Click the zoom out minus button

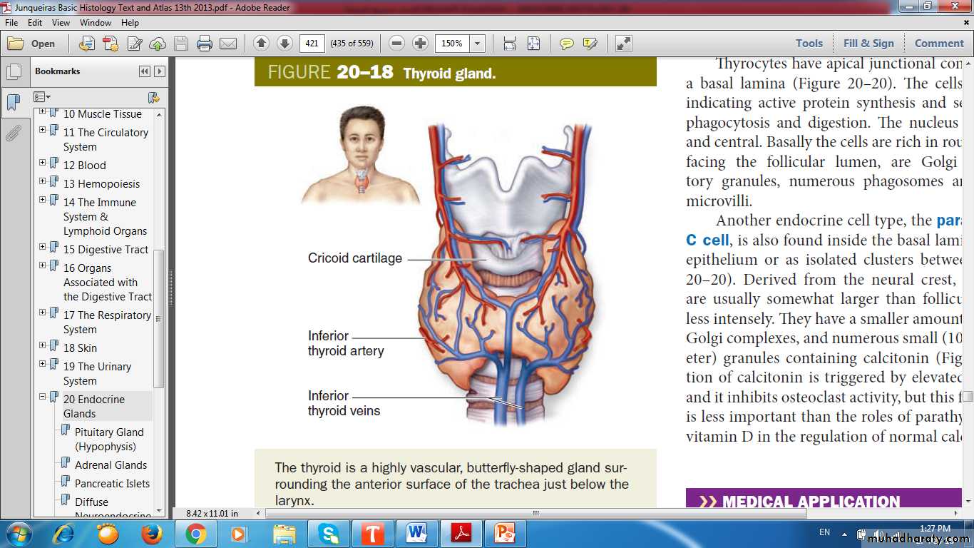click(x=397, y=44)
